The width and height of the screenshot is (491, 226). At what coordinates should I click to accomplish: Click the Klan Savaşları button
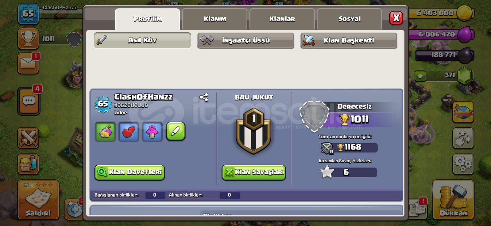(254, 172)
